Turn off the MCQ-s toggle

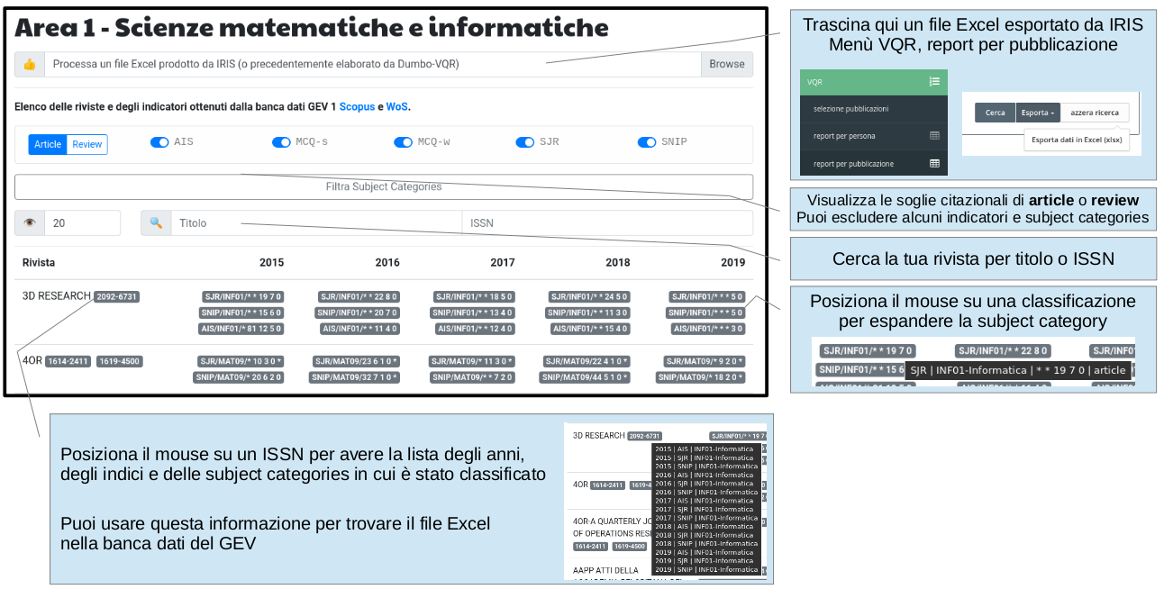pyautogui.click(x=281, y=142)
